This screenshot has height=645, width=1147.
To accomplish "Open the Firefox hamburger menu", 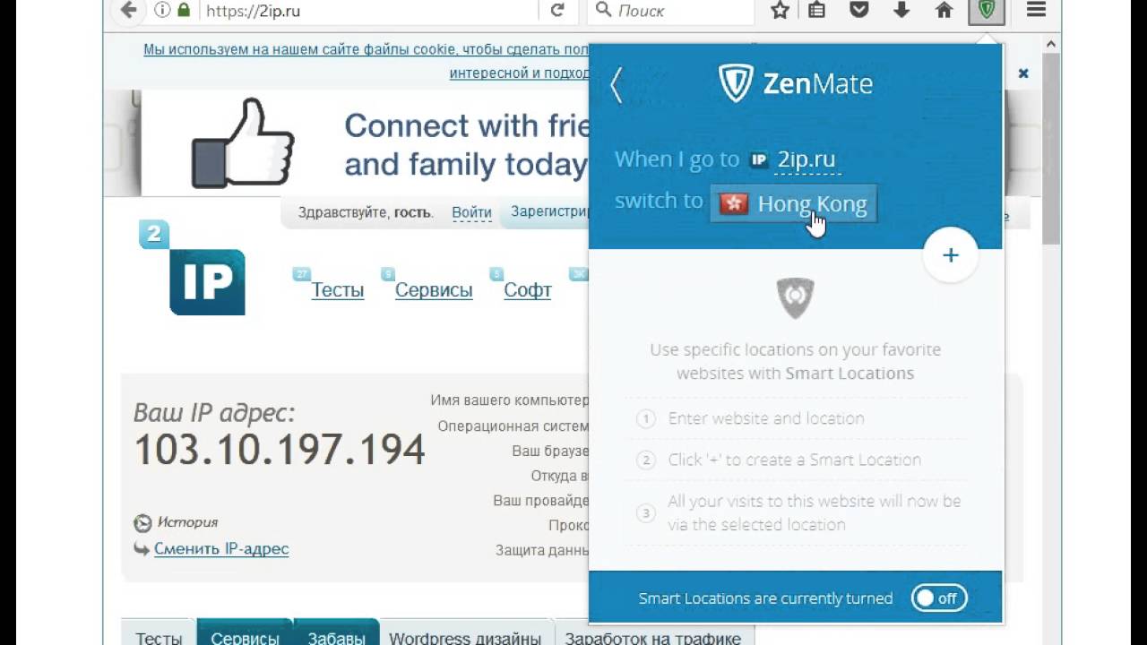I will point(1036,10).
